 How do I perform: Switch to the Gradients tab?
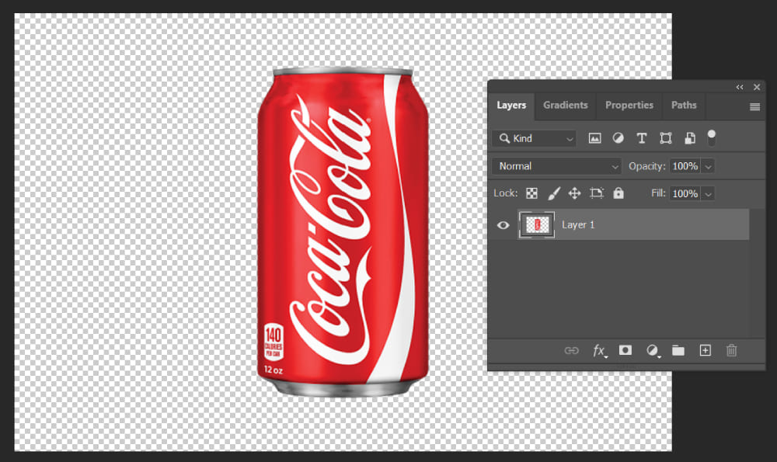[x=566, y=105]
